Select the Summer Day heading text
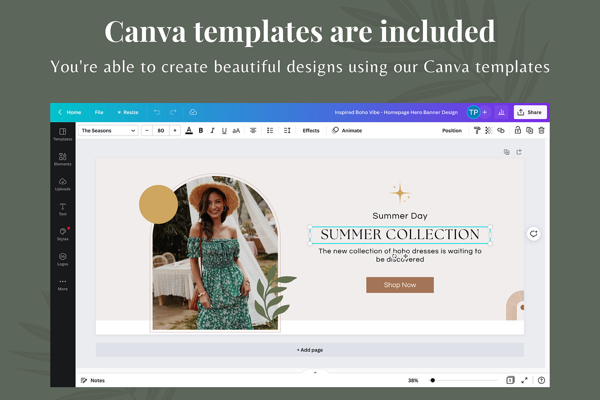600x400 pixels. click(400, 216)
